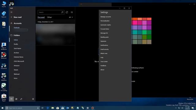Viewport: 196px width, 110px height.
Task: Open the Steam folder
Action: [x=16, y=70]
